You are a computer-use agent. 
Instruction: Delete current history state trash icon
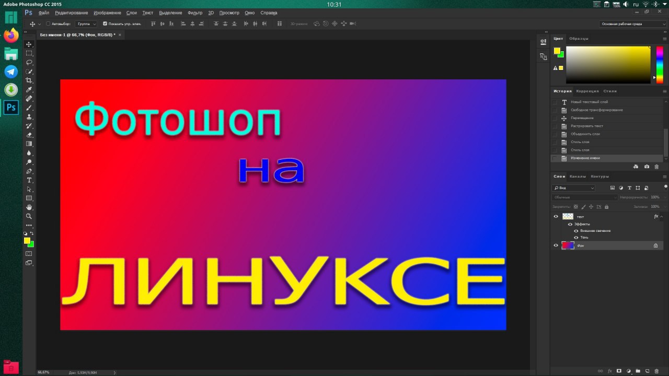657,167
